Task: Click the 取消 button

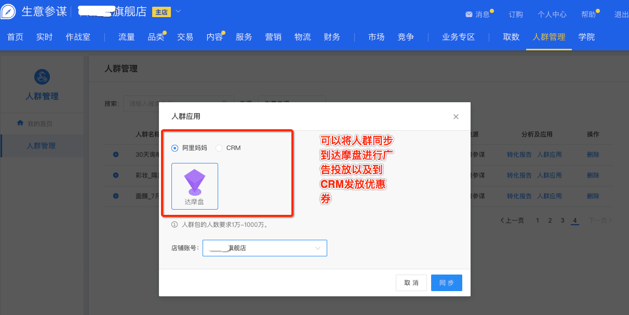Action: point(411,283)
